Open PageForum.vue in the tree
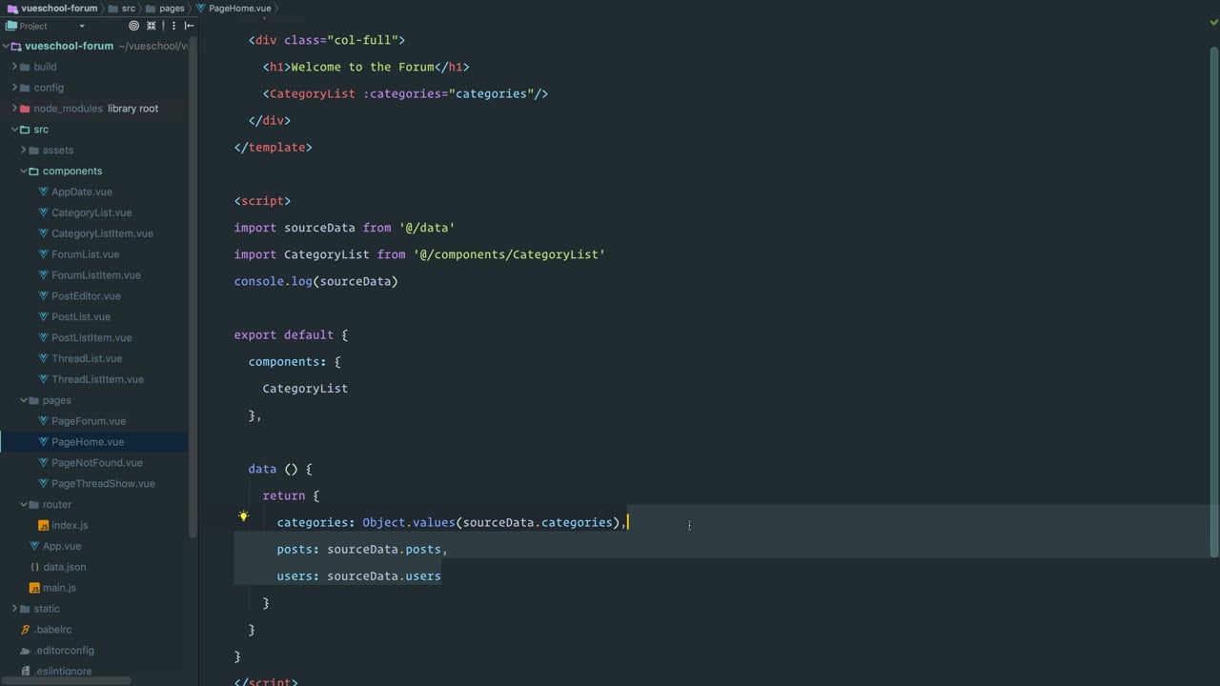This screenshot has height=686, width=1220. click(89, 421)
